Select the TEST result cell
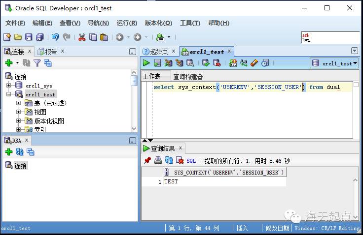This screenshot has height=235, width=363. click(x=225, y=182)
